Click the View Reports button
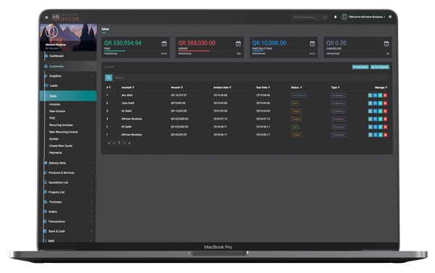Screen dimensions: 435x273 380,67
